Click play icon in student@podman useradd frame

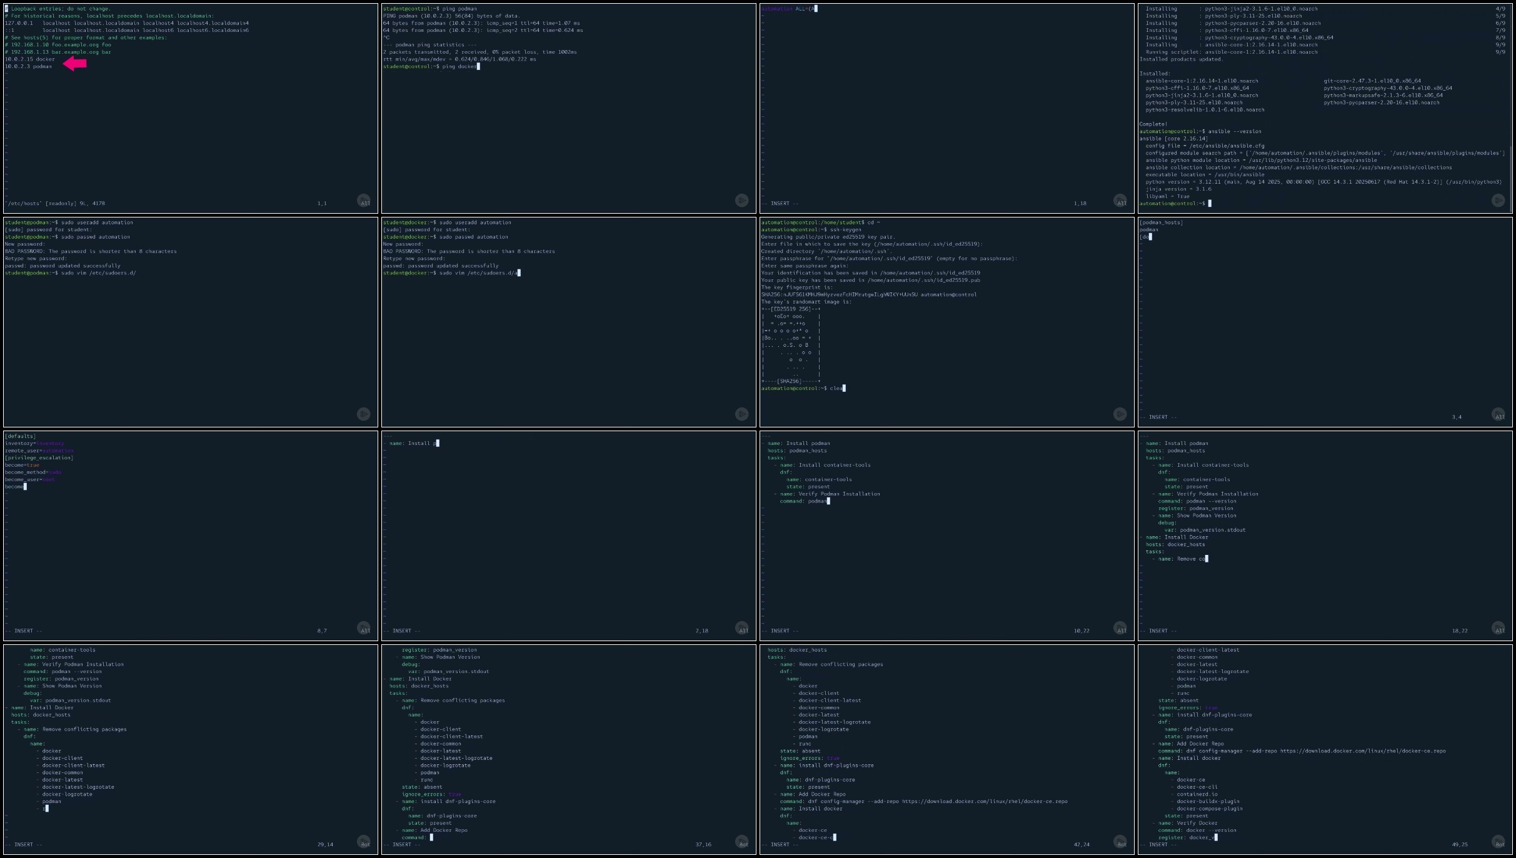coord(363,414)
